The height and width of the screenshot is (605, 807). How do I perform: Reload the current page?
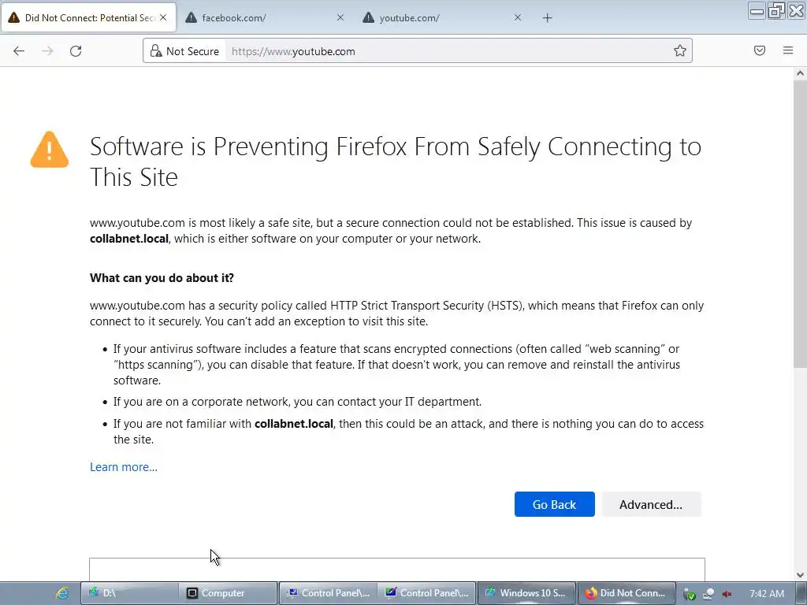[76, 51]
